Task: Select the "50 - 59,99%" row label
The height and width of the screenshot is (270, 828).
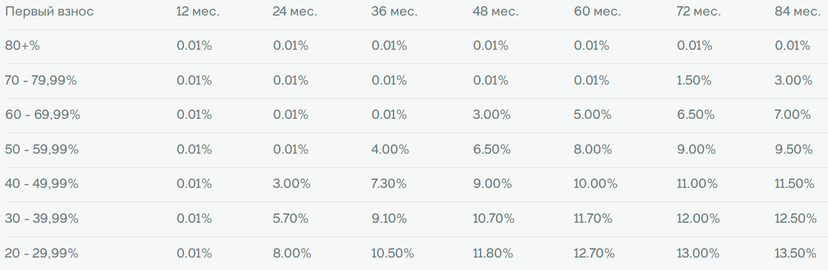Action: [42, 149]
